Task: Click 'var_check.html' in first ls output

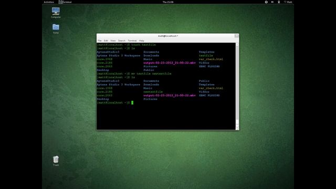Action: pos(211,59)
